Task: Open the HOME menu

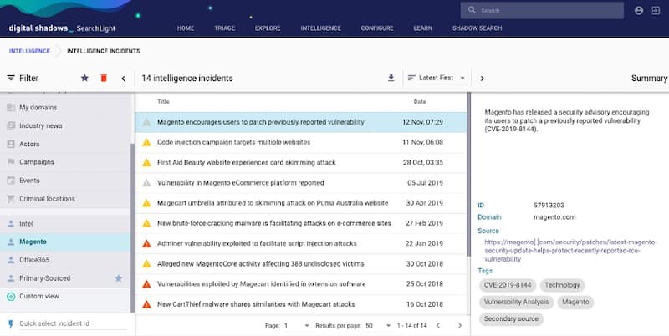Action: [185, 28]
